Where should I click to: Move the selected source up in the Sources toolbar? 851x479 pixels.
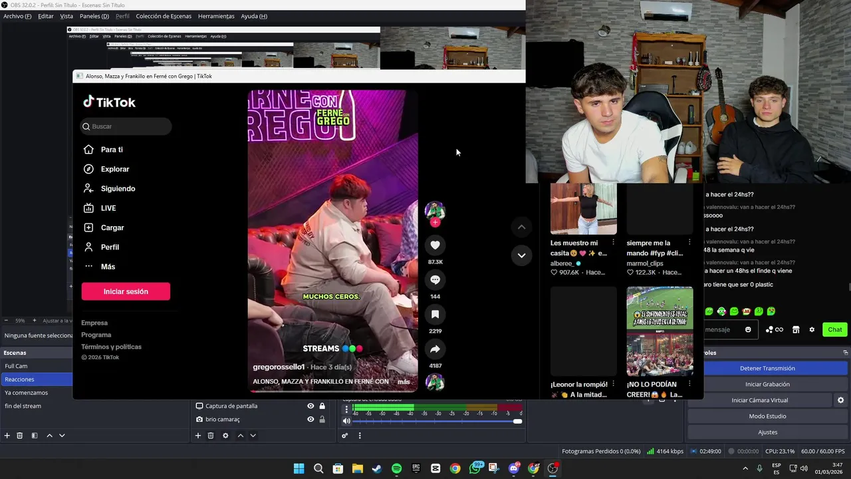click(240, 436)
